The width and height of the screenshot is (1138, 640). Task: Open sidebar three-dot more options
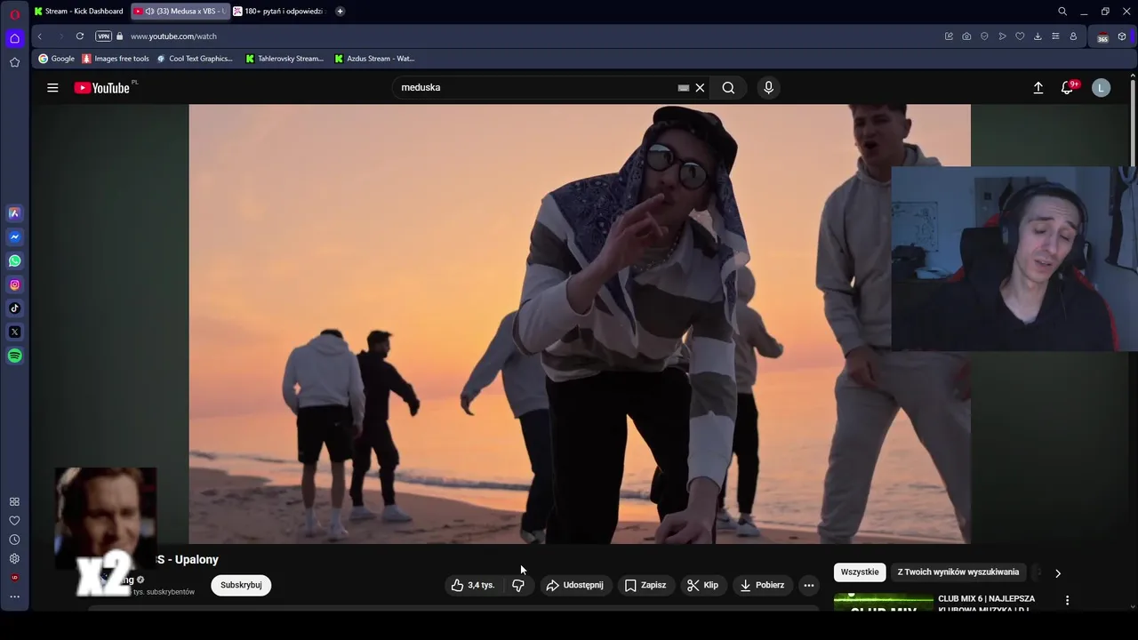click(x=14, y=596)
